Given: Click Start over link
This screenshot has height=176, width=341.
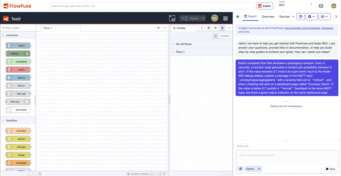Looking at the screenshot, I should (x=243, y=146).
